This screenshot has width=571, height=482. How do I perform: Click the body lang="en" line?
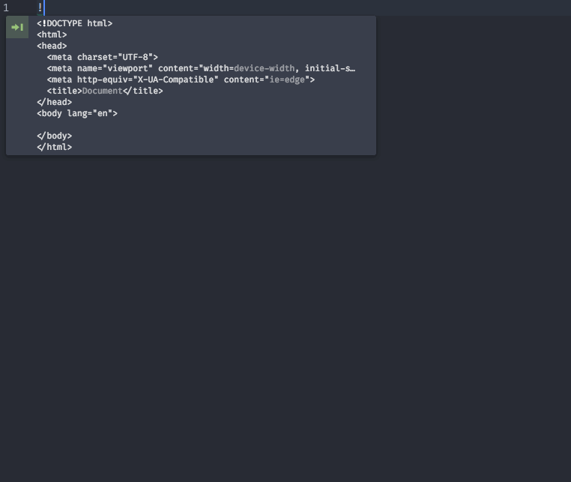click(x=77, y=114)
